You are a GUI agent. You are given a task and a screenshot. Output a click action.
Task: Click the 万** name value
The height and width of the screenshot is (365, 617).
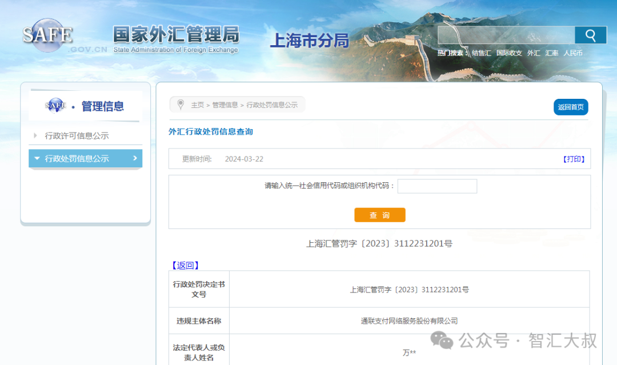(409, 352)
